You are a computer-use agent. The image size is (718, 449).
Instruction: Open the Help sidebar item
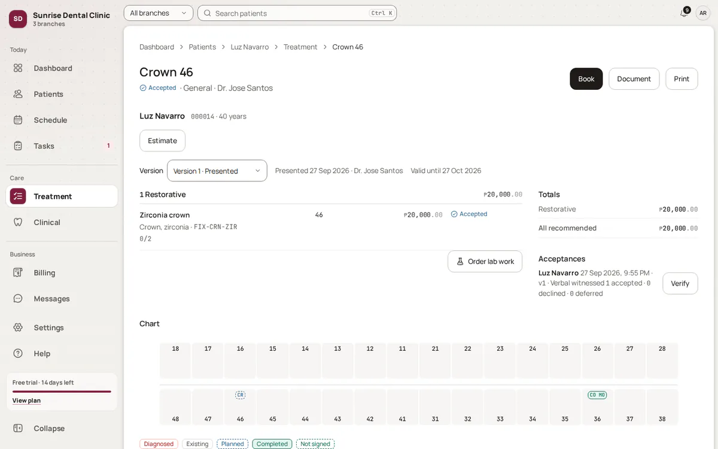(62, 353)
